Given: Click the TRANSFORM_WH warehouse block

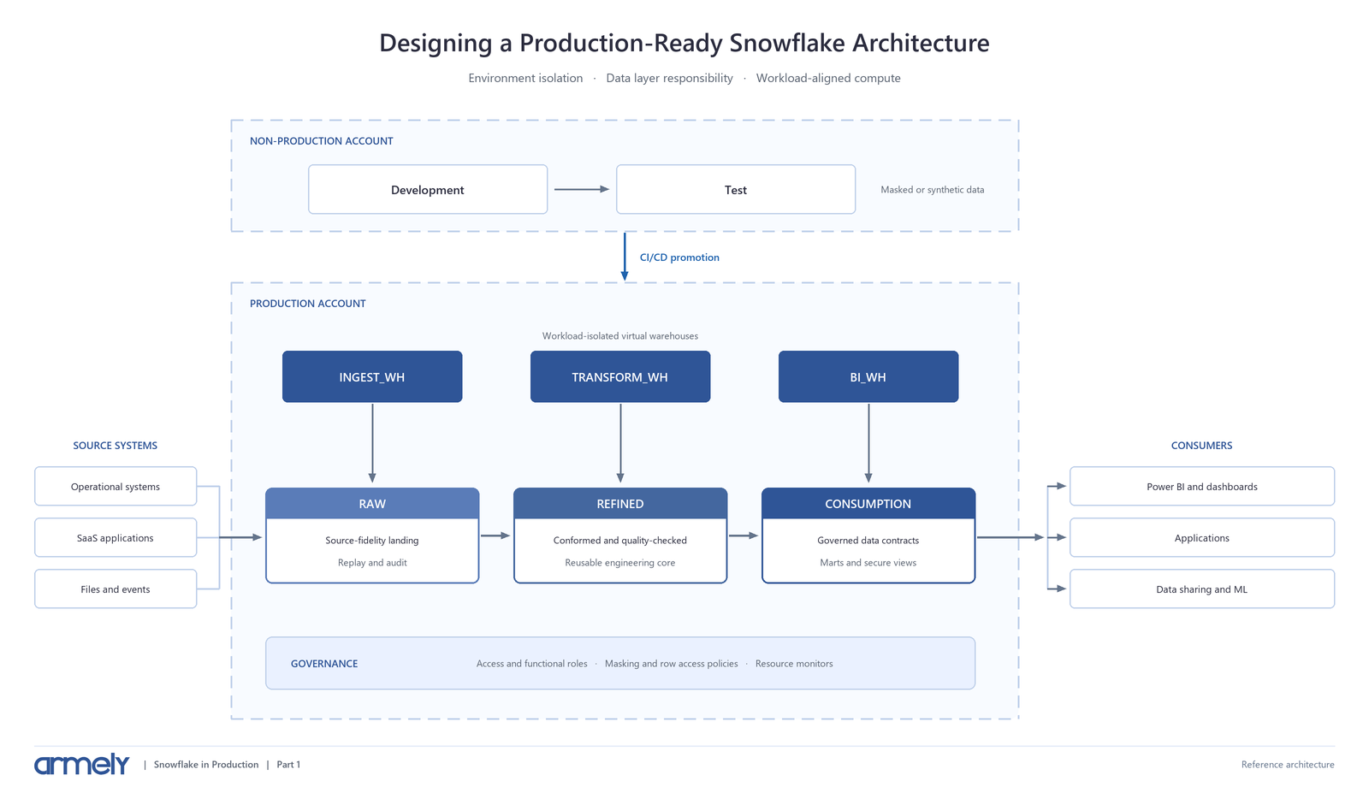Looking at the screenshot, I should 620,376.
